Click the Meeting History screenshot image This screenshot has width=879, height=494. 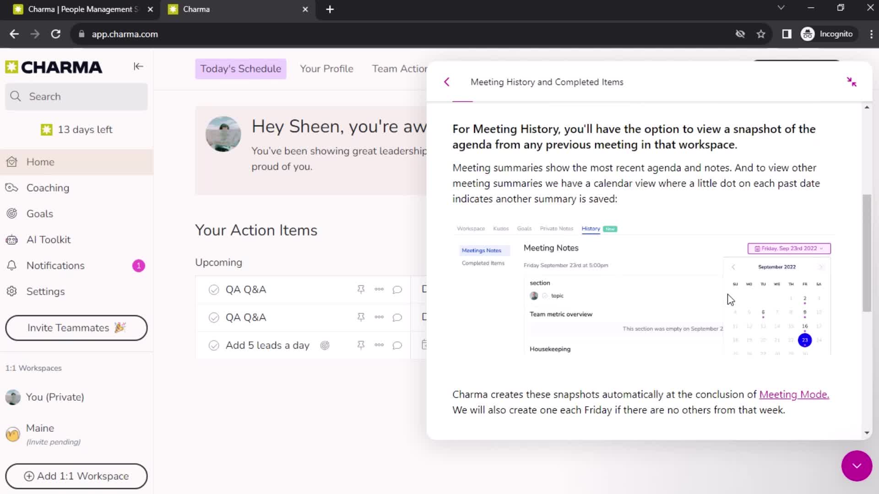643,289
